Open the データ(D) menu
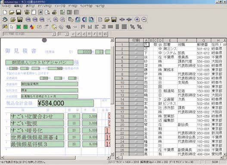 73,6
